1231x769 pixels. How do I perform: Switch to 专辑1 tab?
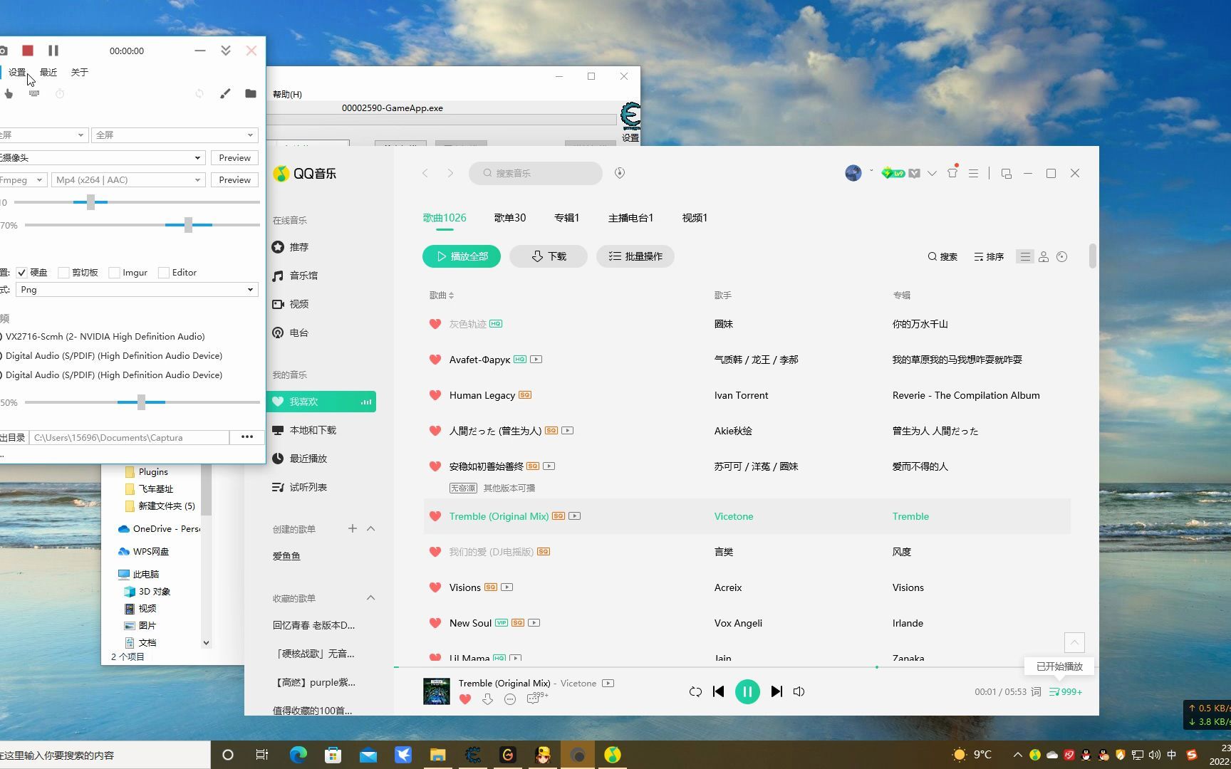pos(567,218)
